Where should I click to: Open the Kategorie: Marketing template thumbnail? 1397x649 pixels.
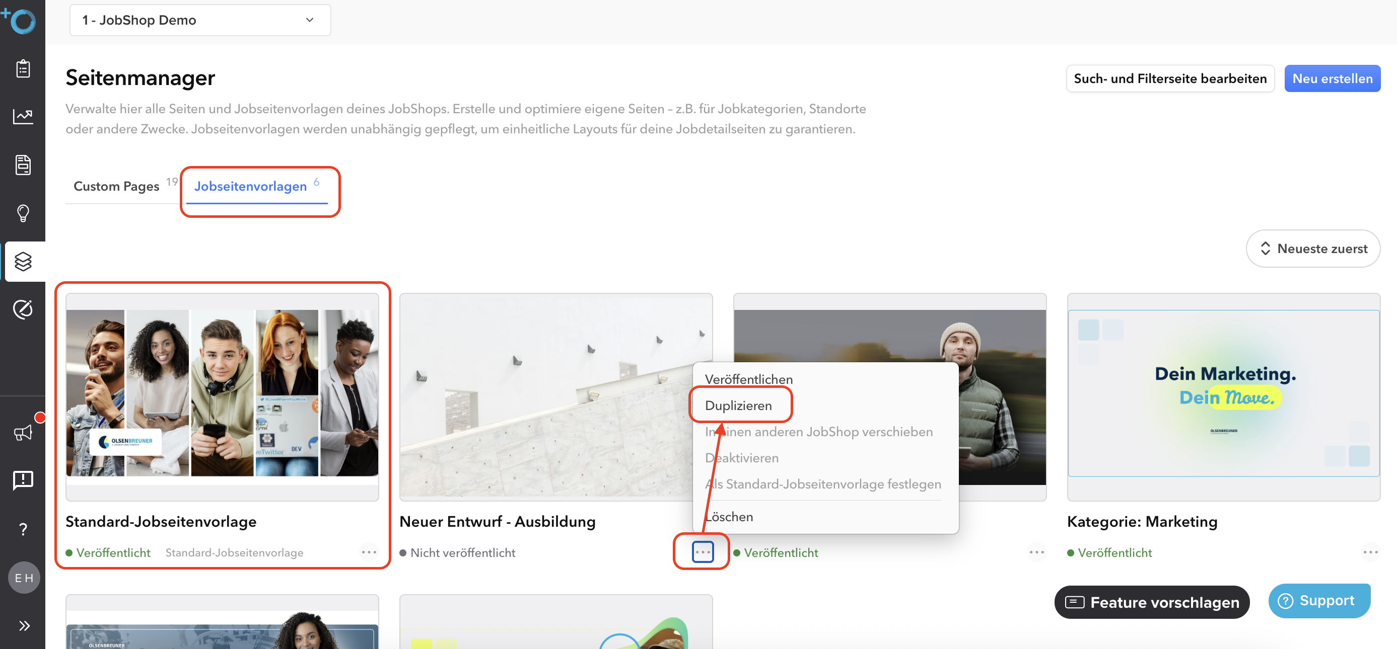coord(1223,394)
